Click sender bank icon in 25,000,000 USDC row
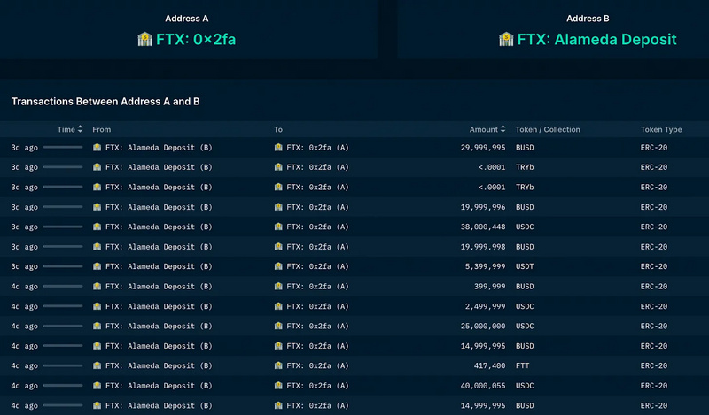This screenshot has width=709, height=415. pos(97,327)
